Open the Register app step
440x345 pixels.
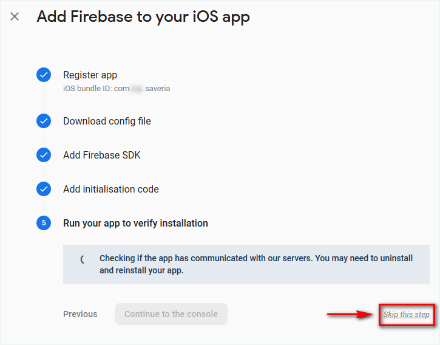tap(90, 75)
